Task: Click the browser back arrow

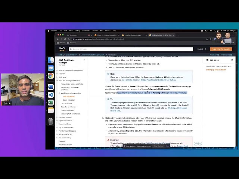Action: tap(58, 39)
